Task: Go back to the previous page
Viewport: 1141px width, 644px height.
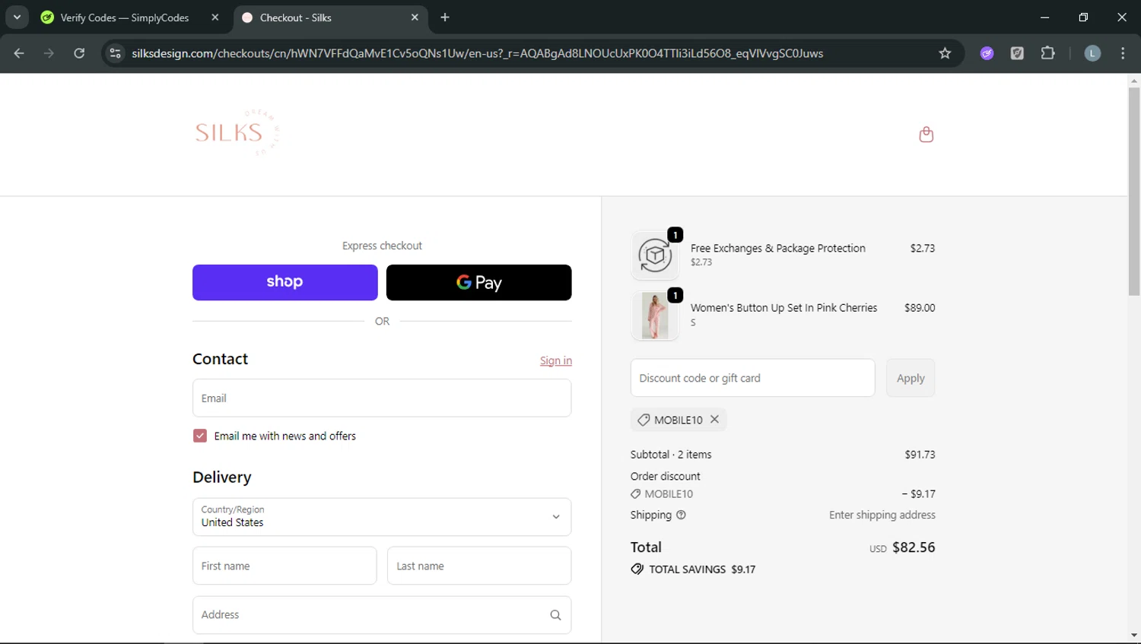Action: (x=19, y=53)
